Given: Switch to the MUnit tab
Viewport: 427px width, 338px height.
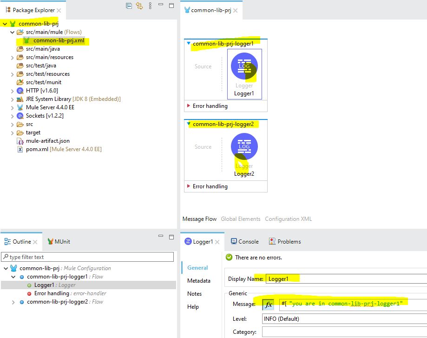Looking at the screenshot, I should (x=62, y=242).
